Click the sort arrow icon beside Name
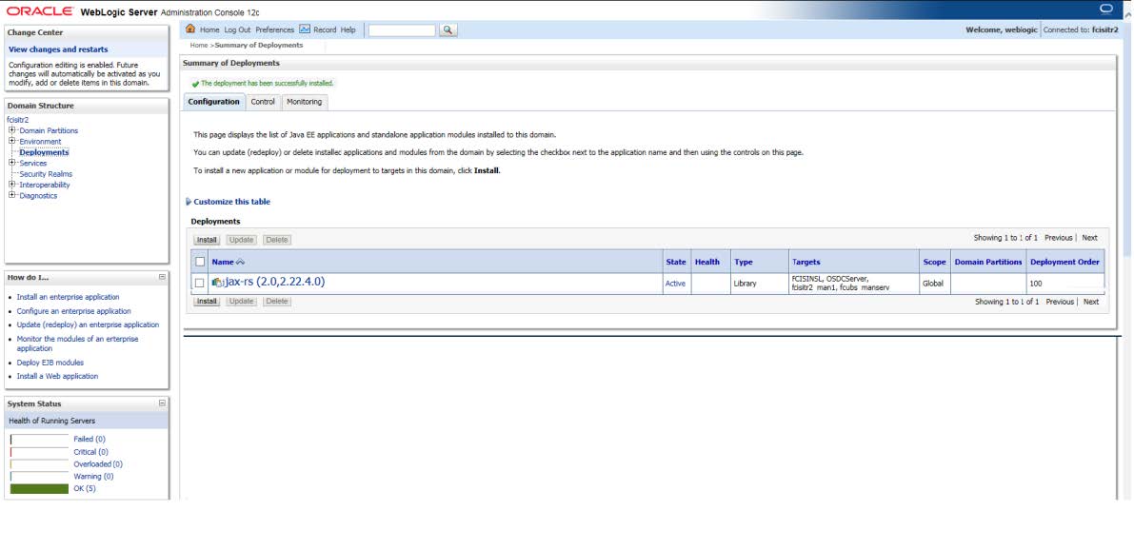1134x550 pixels. pyautogui.click(x=241, y=262)
